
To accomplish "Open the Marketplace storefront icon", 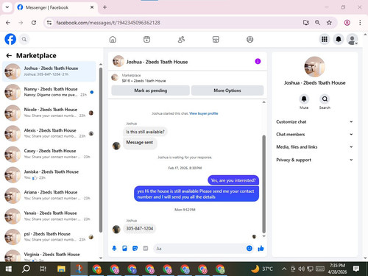I will pyautogui.click(x=216, y=39).
